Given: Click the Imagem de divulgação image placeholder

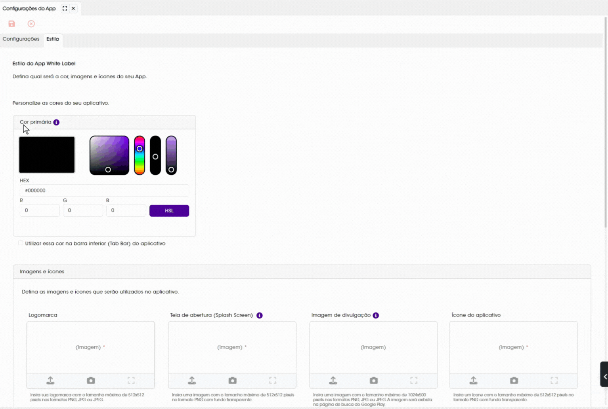Looking at the screenshot, I should (373, 347).
